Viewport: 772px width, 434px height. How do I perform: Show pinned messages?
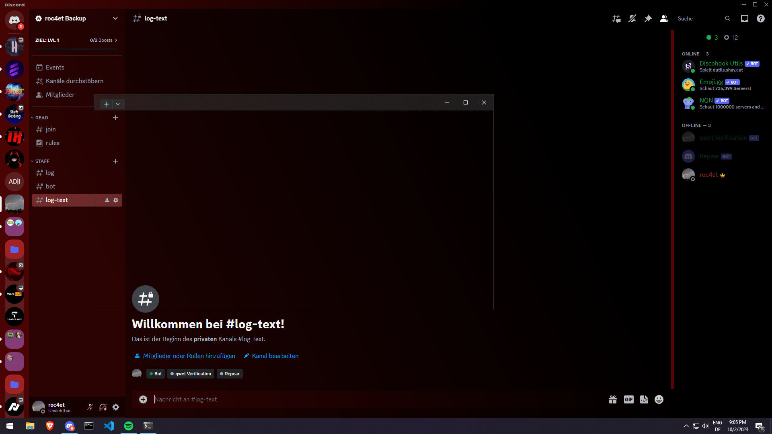click(648, 18)
